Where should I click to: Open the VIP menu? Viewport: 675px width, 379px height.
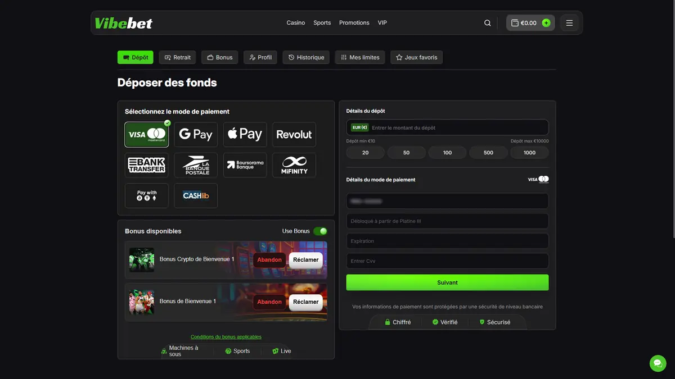point(382,23)
